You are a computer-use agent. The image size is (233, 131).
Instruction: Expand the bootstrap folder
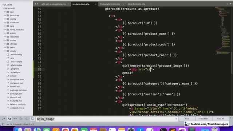pos(5,15)
